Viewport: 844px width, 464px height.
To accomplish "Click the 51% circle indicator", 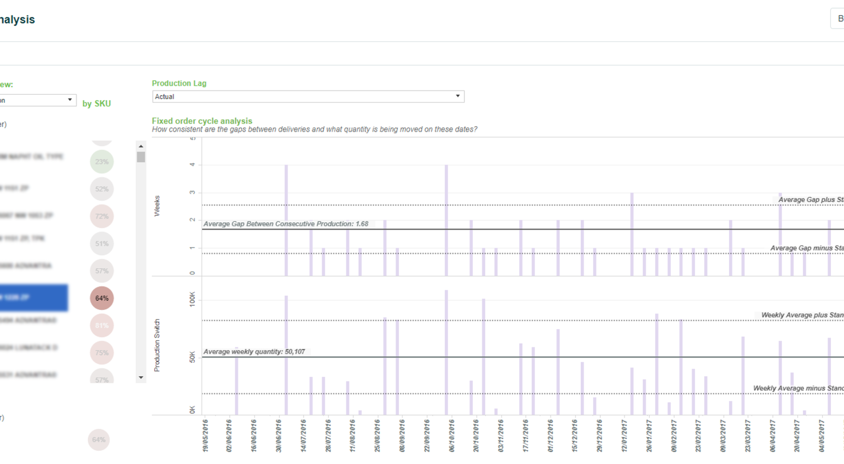I will pyautogui.click(x=102, y=243).
